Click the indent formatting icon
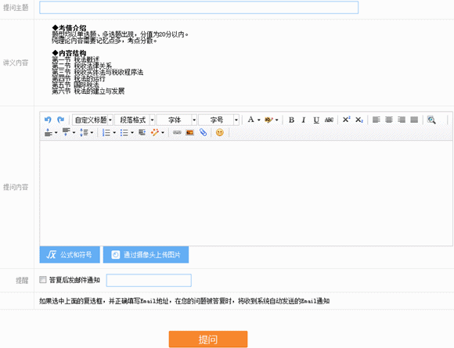The width and height of the screenshot is (454, 348). pos(142,132)
